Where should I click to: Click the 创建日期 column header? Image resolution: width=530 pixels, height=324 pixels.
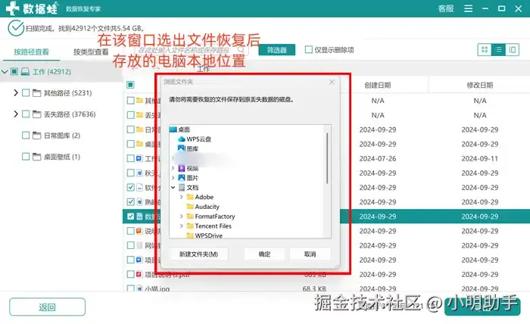pyautogui.click(x=378, y=85)
